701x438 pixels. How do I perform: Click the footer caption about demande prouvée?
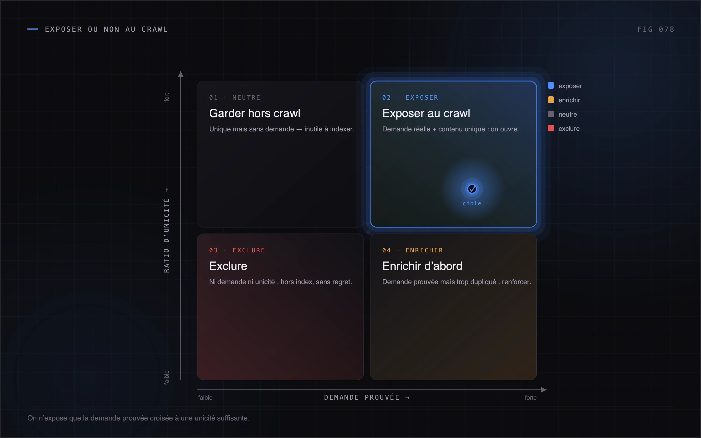[139, 418]
